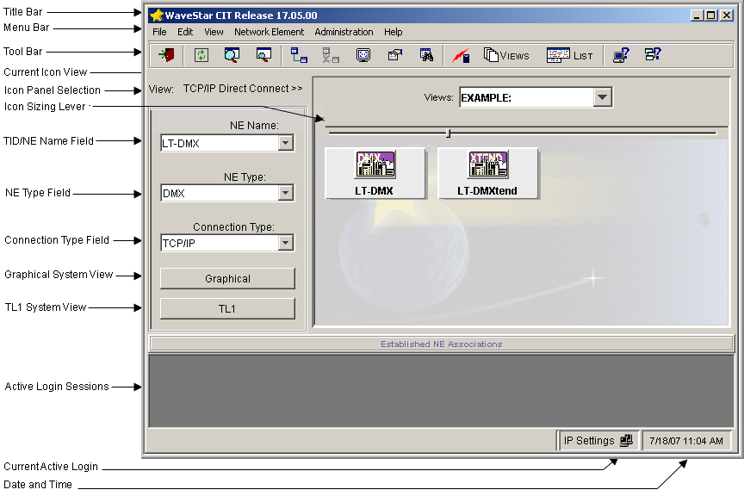This screenshot has height=496, width=744.
Task: Click the Established NE Associations header
Action: pyautogui.click(x=441, y=344)
